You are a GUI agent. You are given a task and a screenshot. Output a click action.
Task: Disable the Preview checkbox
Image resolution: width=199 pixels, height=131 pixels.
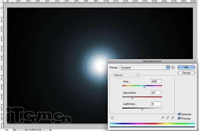[x=179, y=118]
